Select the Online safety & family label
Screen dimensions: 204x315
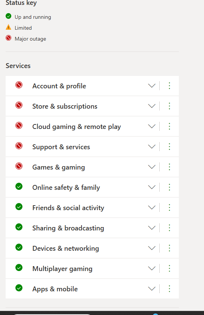coord(66,188)
